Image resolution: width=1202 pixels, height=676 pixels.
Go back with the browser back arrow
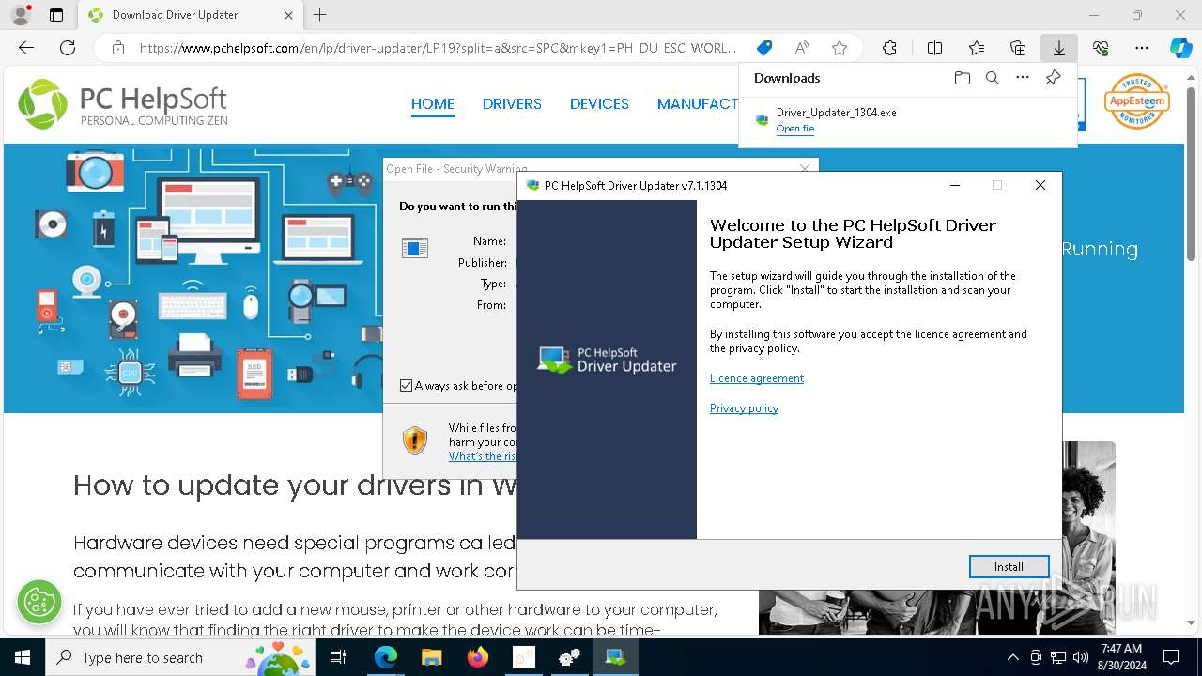point(26,48)
